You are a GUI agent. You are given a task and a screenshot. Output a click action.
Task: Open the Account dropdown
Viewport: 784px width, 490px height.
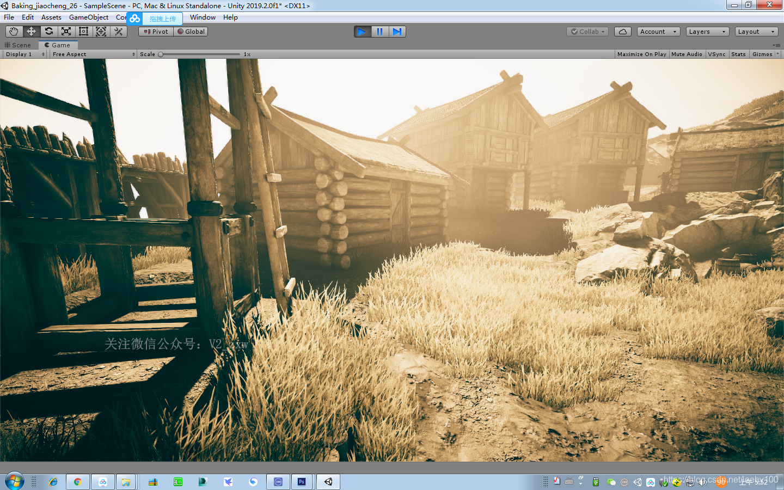pos(658,32)
